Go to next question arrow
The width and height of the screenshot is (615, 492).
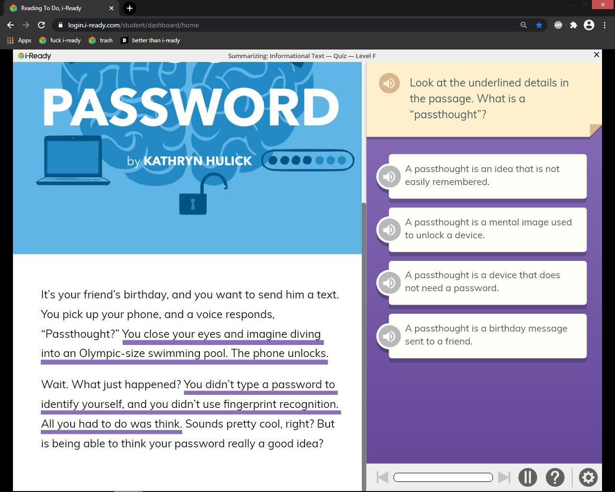click(x=504, y=477)
